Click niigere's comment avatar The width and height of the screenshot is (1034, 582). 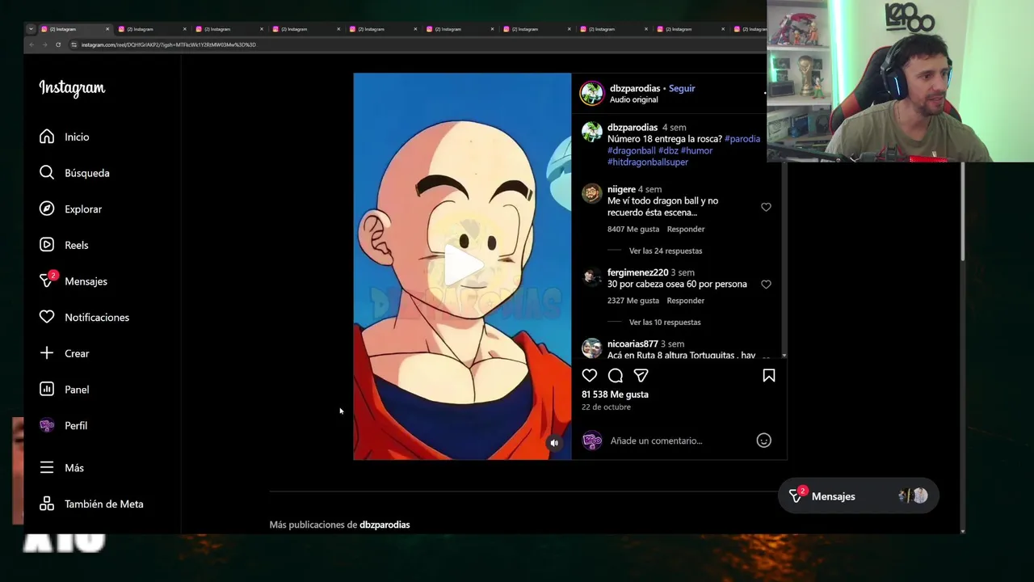(592, 193)
